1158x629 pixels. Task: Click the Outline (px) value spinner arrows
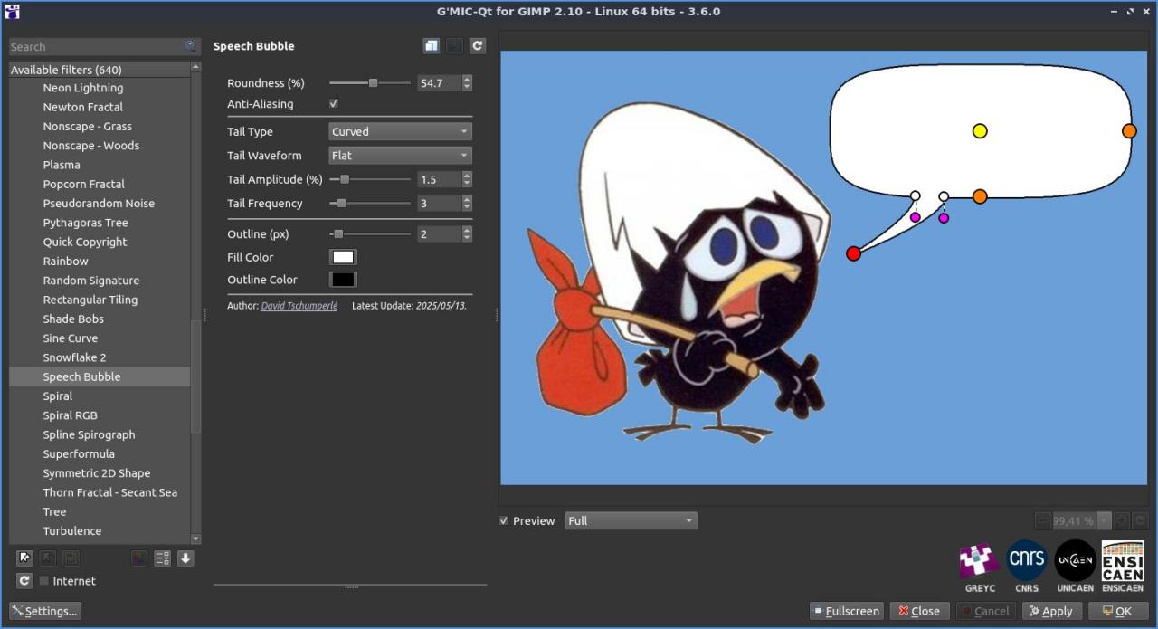click(467, 234)
